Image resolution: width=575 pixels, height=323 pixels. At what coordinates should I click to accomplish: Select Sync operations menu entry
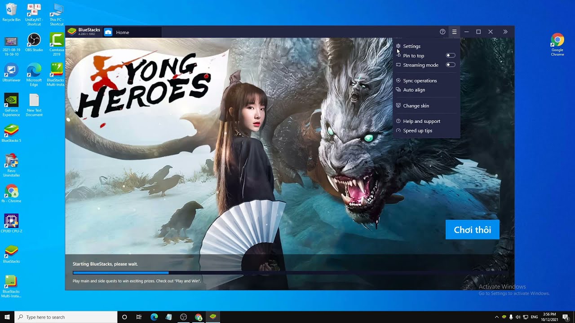click(426, 81)
